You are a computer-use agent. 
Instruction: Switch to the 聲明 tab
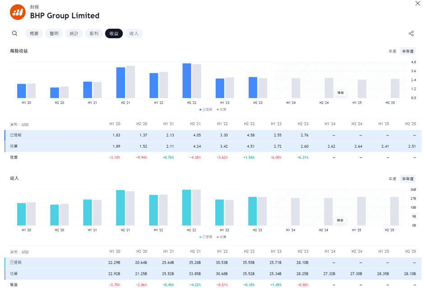click(x=54, y=33)
